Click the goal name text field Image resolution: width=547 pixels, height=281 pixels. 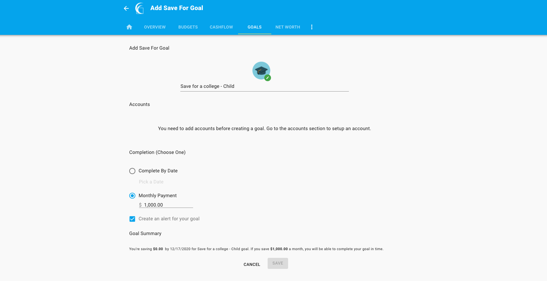coord(264,87)
